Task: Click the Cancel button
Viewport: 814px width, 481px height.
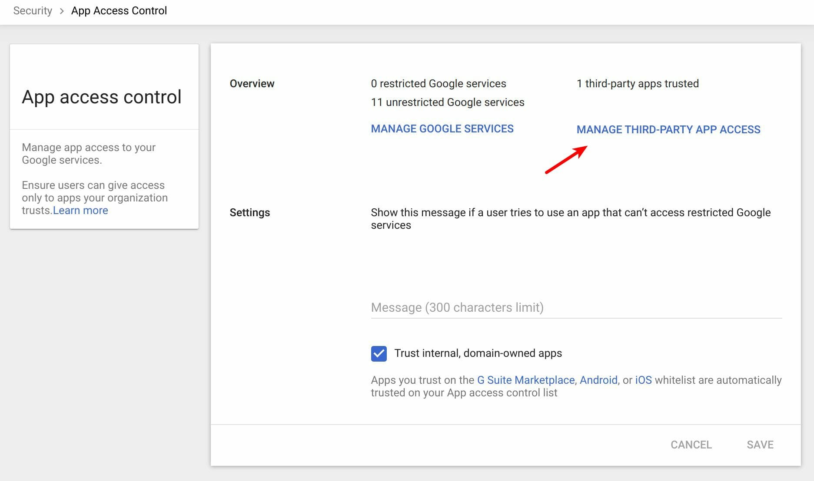Action: point(691,444)
